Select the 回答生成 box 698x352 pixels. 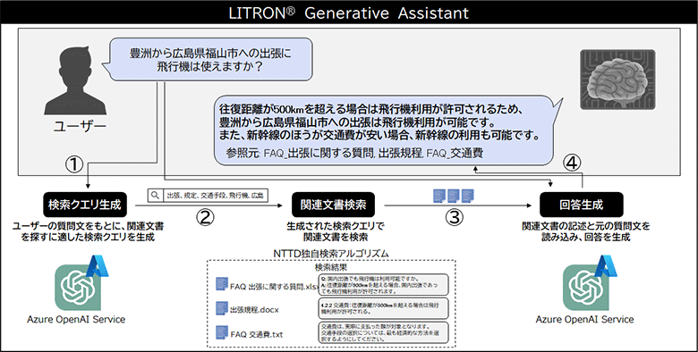click(x=582, y=205)
